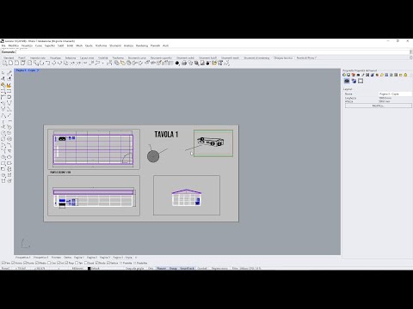Open the Pannelli menu

tap(155, 45)
